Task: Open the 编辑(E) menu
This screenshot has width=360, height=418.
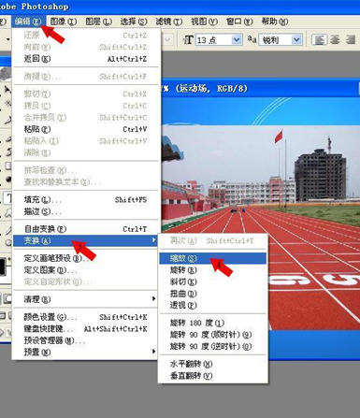Action: (x=28, y=22)
